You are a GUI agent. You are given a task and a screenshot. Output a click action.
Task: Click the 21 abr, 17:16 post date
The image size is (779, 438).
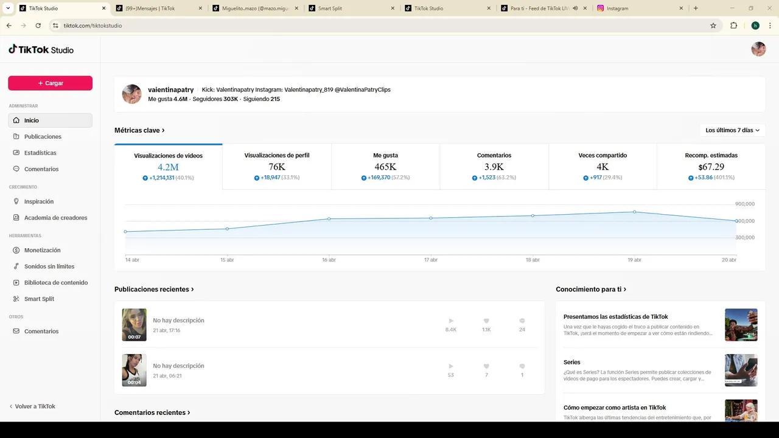(167, 330)
